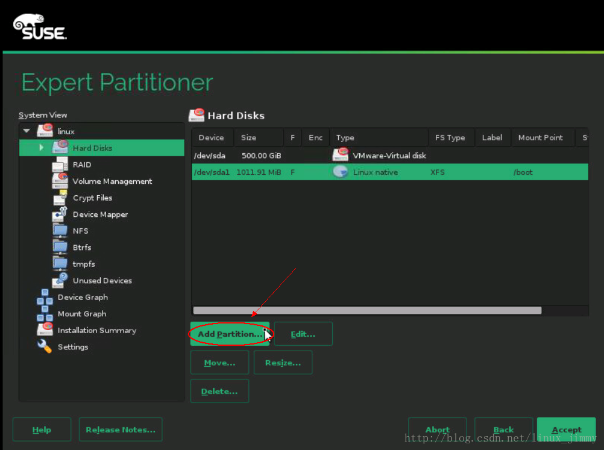Click the /boot mount point cell
Viewport: 604px width, 450px height.
523,172
